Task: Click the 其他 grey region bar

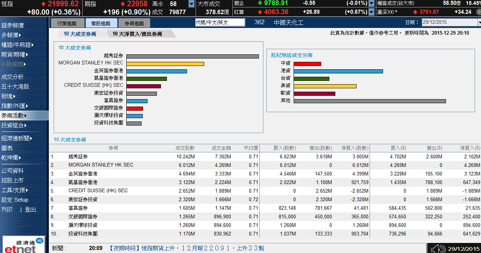Action: point(370,101)
